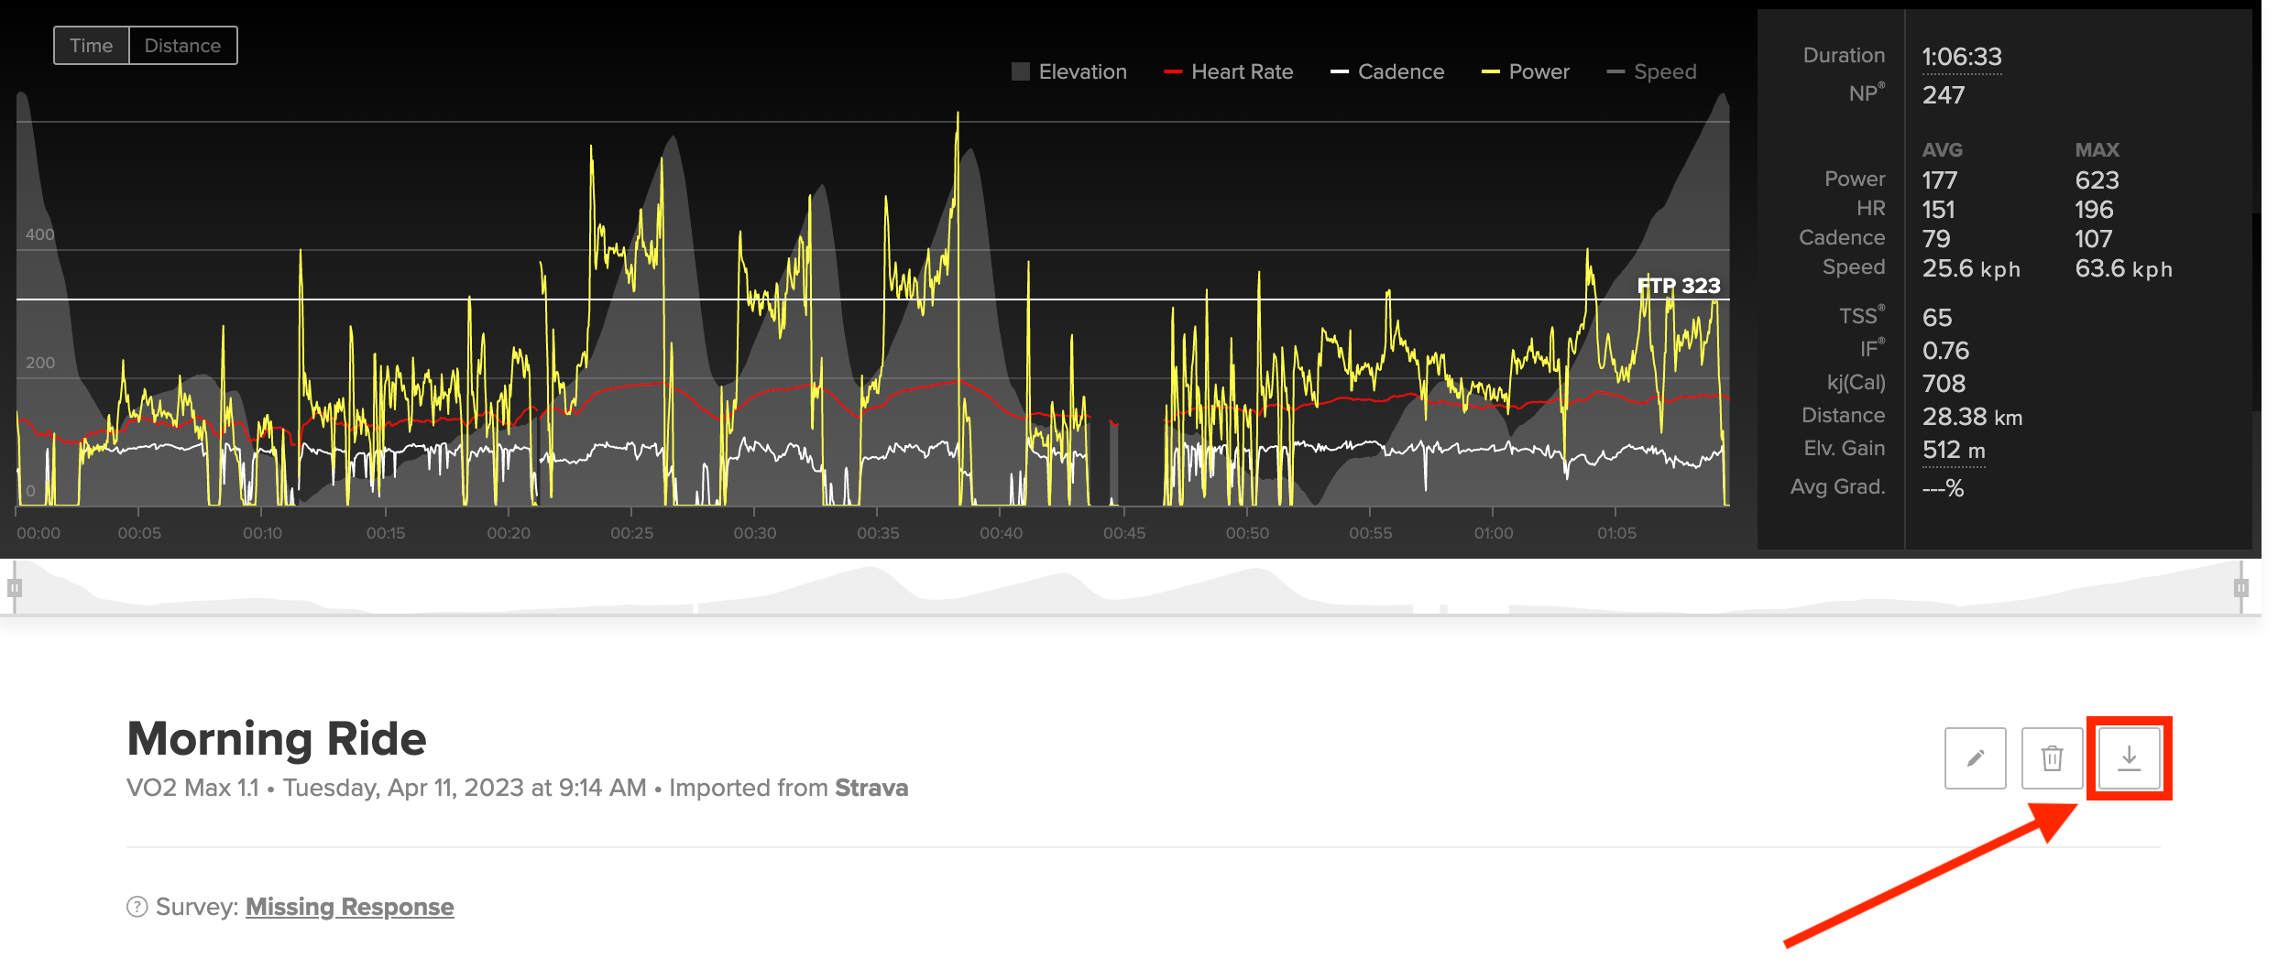Click the NP value 247
This screenshot has height=980, width=2289.
tap(1944, 95)
